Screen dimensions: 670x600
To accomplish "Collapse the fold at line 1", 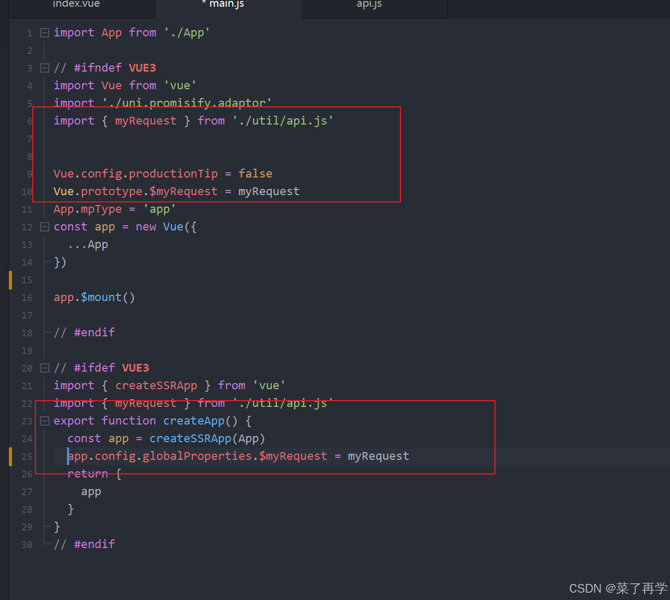I will tap(45, 33).
